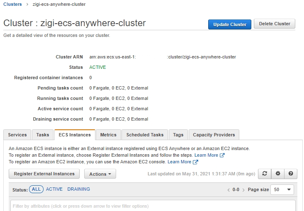Expand the Page size dropdown

click(x=282, y=189)
